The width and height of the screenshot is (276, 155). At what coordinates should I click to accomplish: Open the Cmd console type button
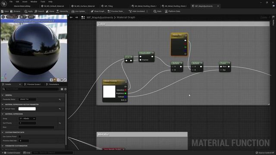pyautogui.click(x=27, y=153)
